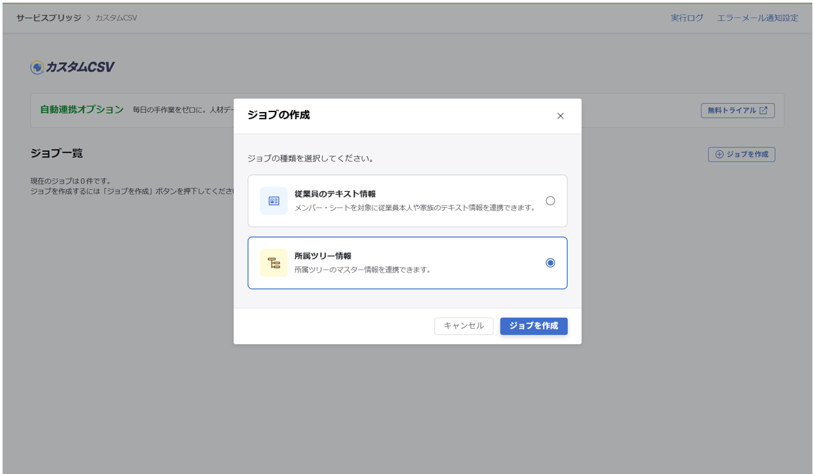
Task: Confirm with the ジョブを作成 dialog button
Action: click(x=534, y=326)
